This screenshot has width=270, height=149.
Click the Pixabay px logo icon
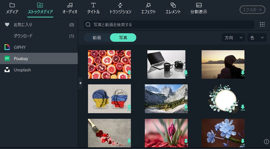tap(7, 58)
